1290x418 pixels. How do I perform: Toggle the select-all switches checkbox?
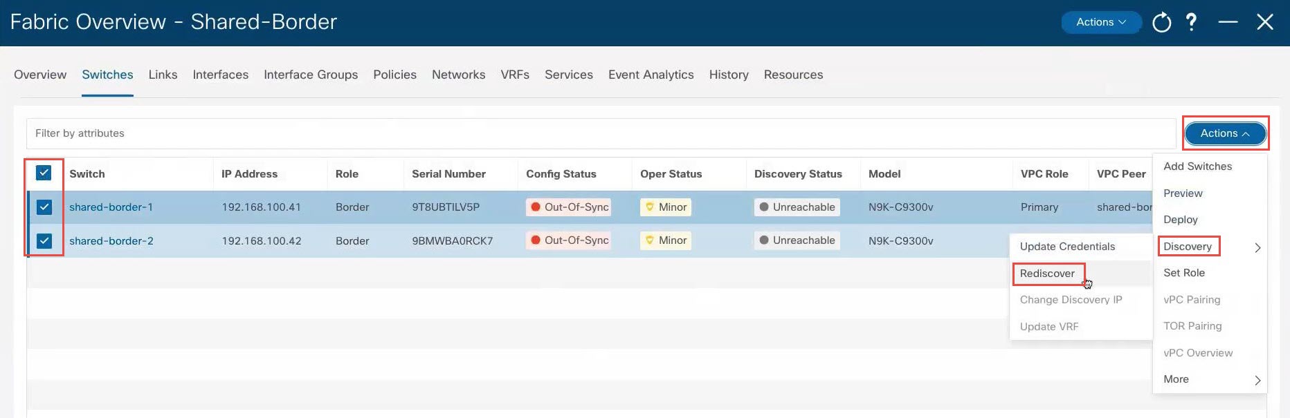[x=44, y=173]
